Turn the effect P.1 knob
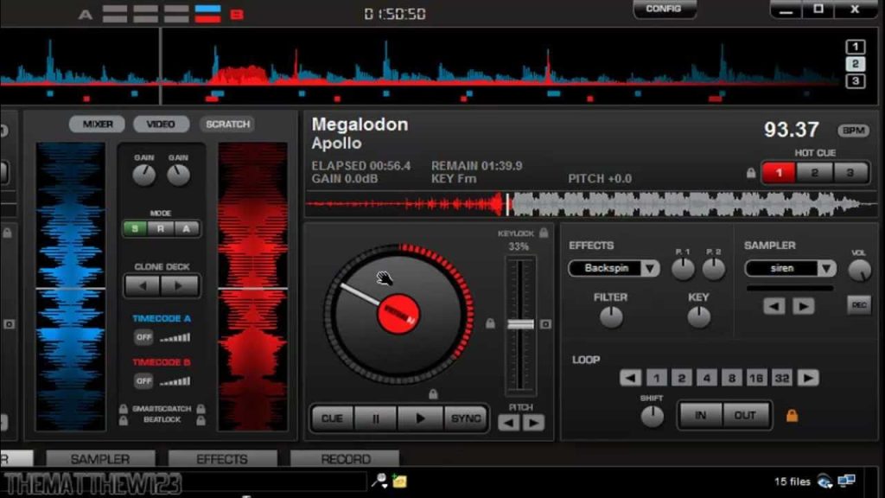 [x=683, y=270]
